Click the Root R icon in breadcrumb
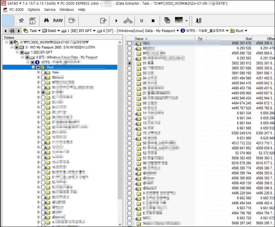 coord(232,31)
